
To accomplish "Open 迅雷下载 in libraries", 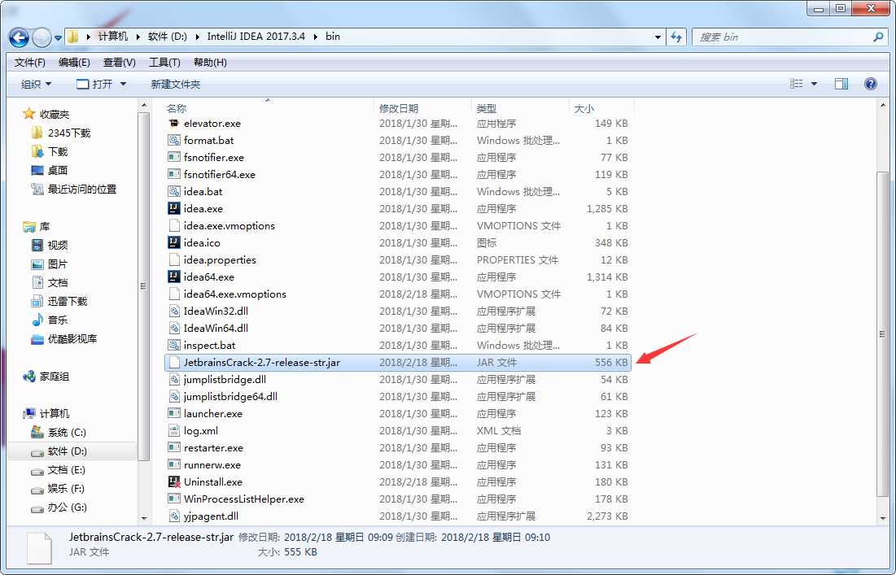I will (59, 302).
